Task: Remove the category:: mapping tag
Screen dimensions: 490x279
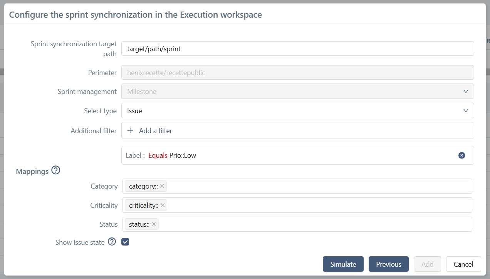Action: point(162,185)
